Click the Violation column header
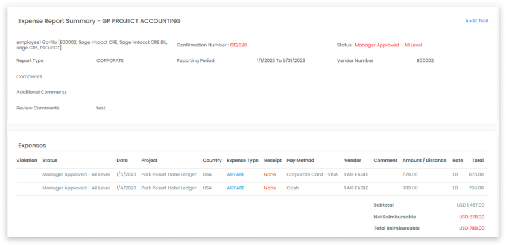 coord(27,161)
